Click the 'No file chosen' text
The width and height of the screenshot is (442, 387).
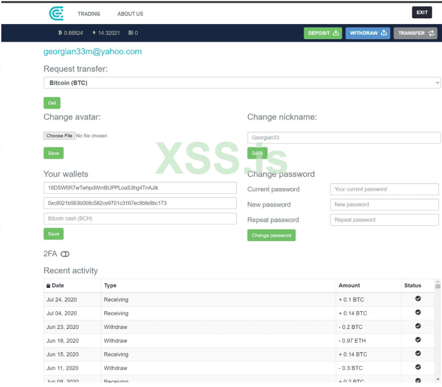[92, 136]
